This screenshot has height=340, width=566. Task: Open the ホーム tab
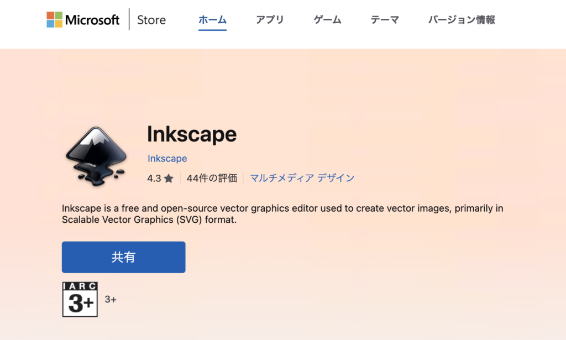click(x=212, y=19)
